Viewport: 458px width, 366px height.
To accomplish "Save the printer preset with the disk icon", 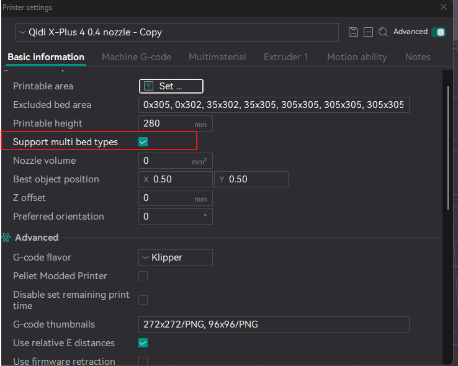I will [x=353, y=32].
